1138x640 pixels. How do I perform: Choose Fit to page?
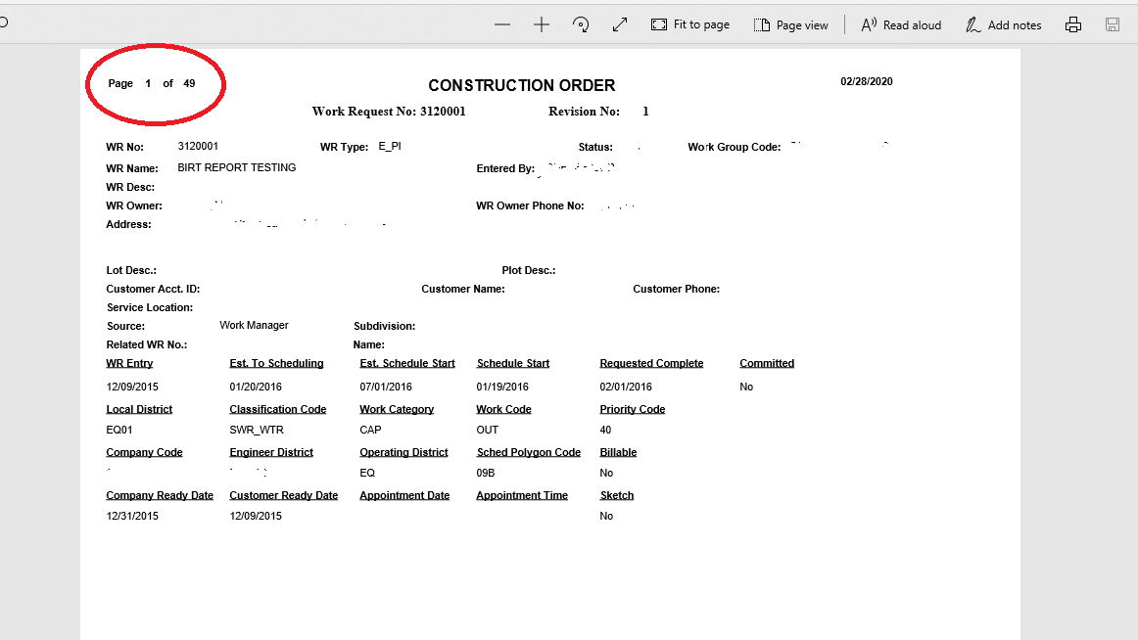(690, 24)
